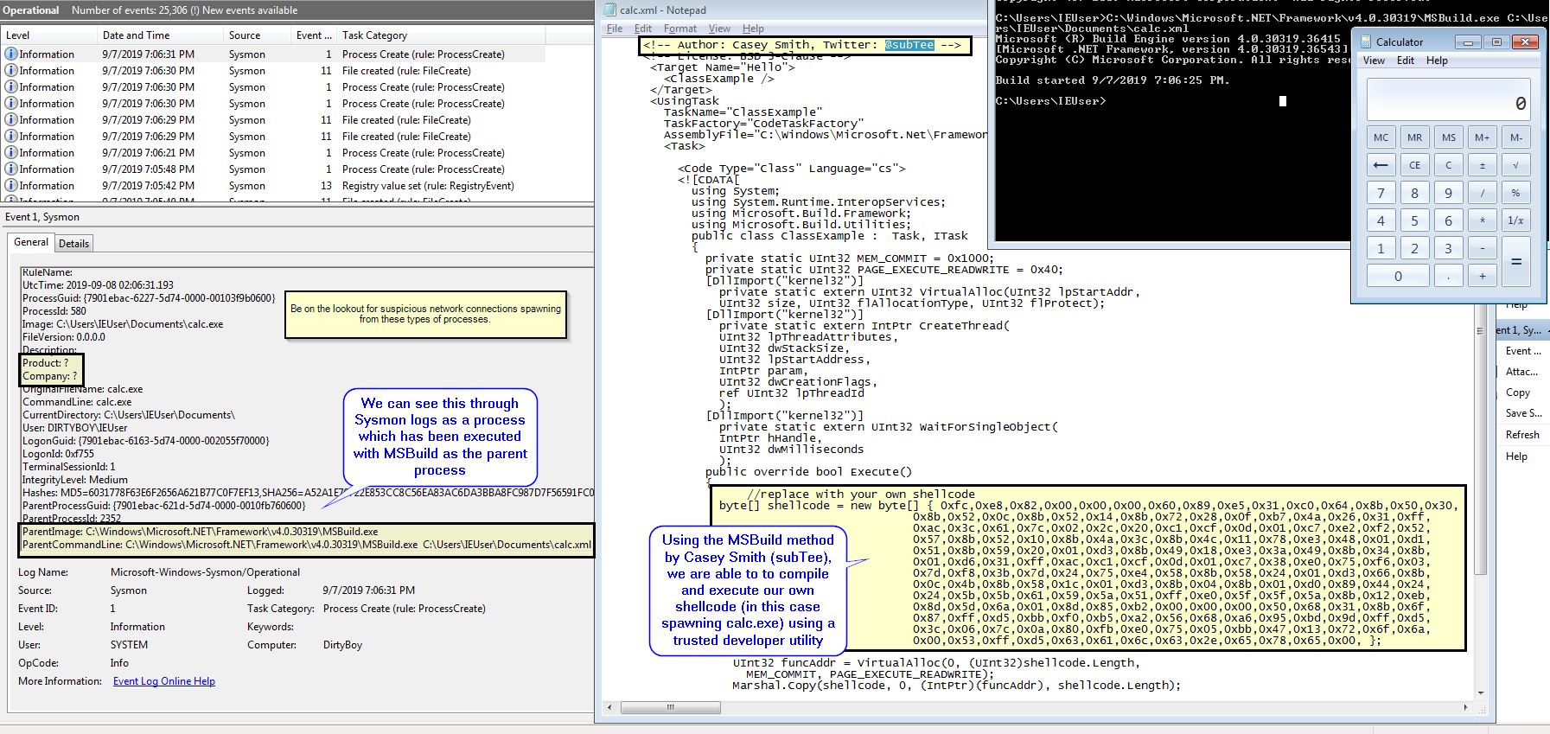Click the Image calc.exe path line in event details
Image resolution: width=1550 pixels, height=734 pixels.
coord(123,324)
